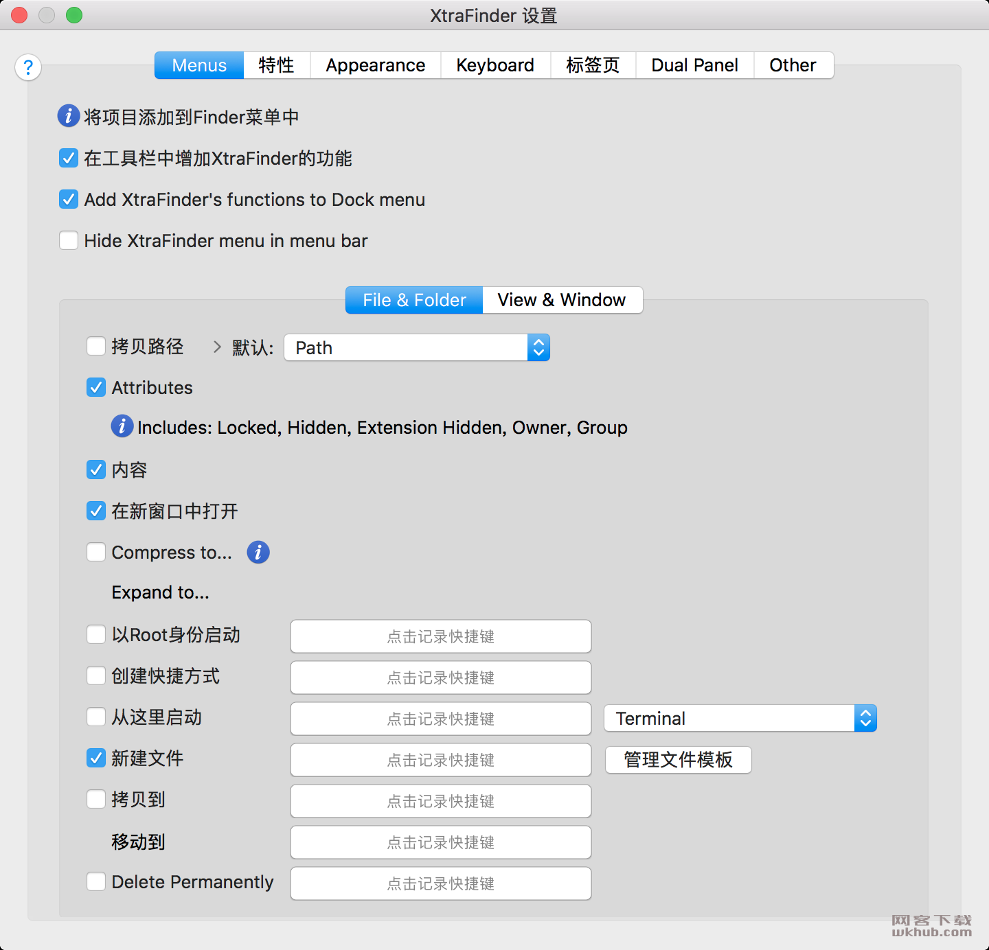
Task: Click shortcut recorder field for Delete Permanently
Action: click(x=441, y=883)
